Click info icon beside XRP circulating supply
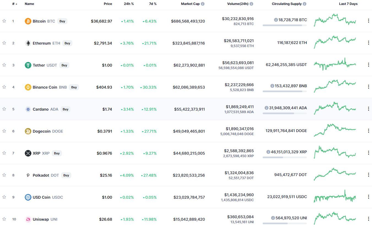This screenshot has height=227, width=372. pos(268,152)
